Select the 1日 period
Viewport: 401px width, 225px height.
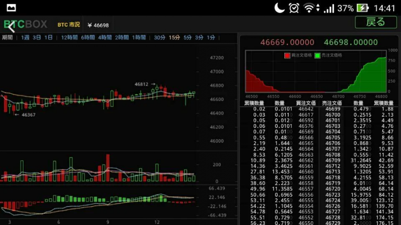point(48,37)
